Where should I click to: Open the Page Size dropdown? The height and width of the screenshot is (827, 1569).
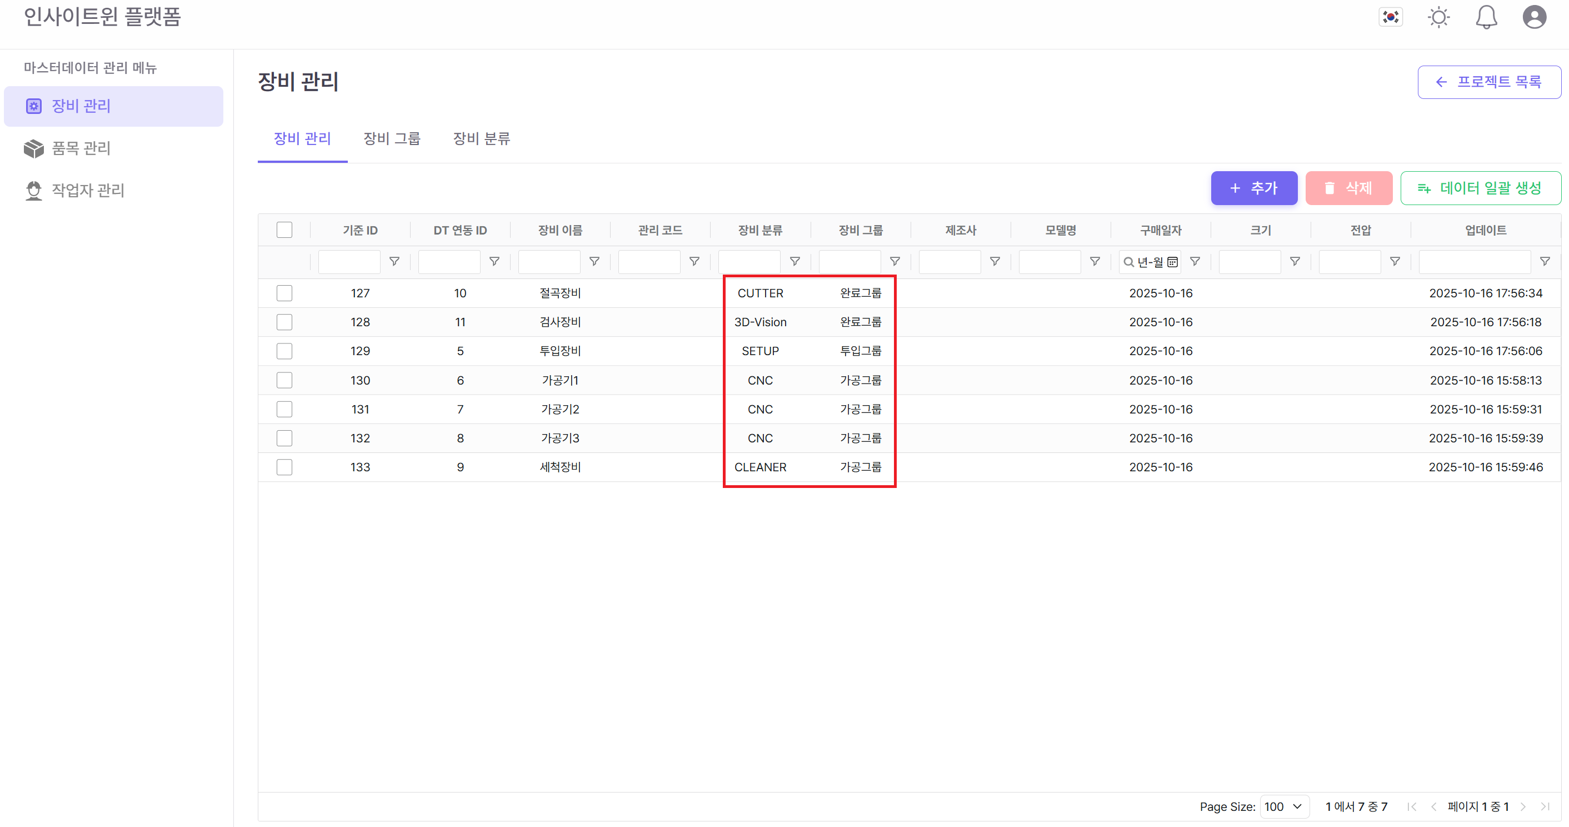pos(1284,806)
